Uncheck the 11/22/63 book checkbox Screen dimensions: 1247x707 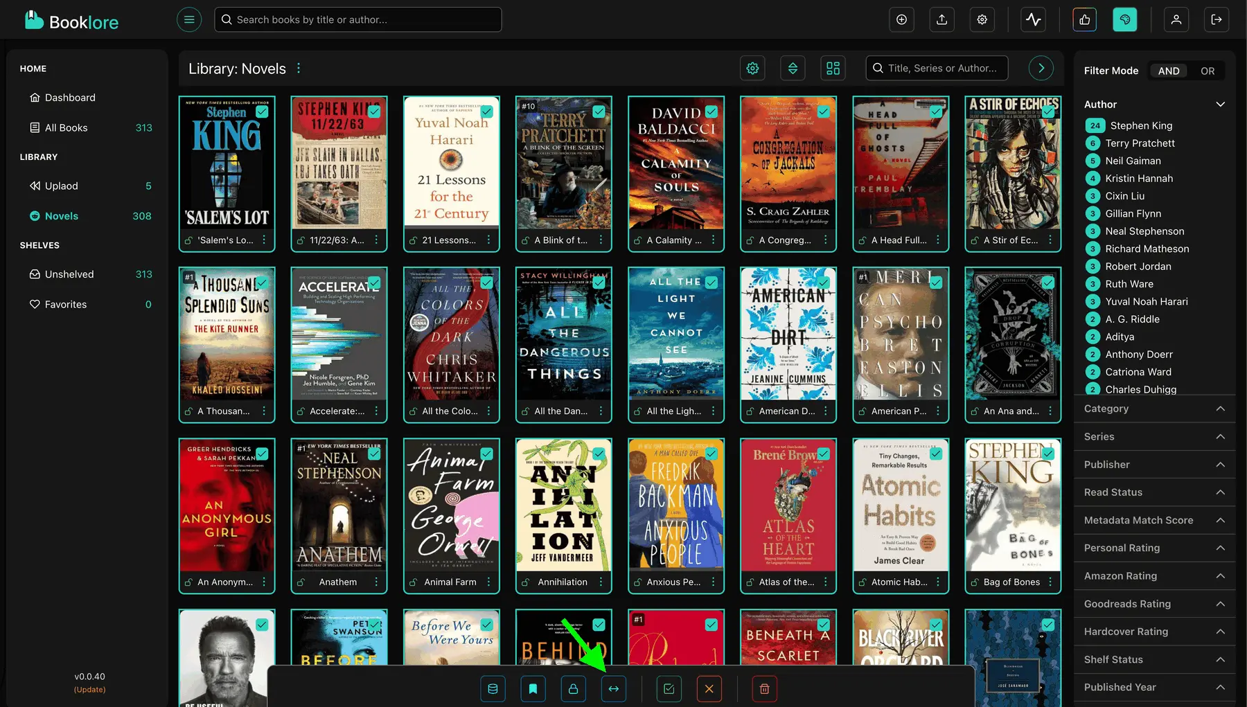pyautogui.click(x=374, y=111)
